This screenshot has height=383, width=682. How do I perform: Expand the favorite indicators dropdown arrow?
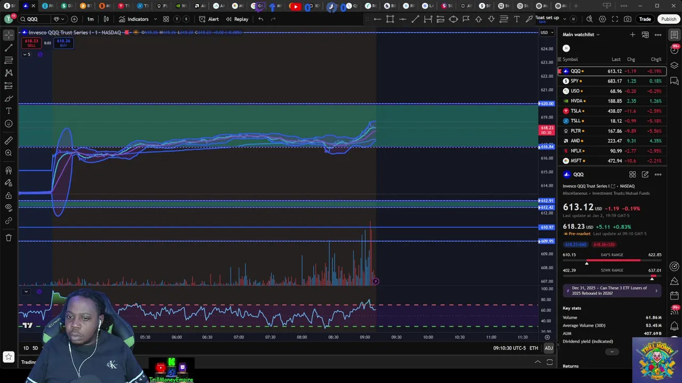(x=155, y=19)
